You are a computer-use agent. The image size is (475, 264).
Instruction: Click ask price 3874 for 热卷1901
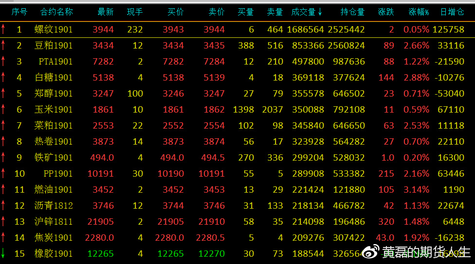click(x=214, y=142)
